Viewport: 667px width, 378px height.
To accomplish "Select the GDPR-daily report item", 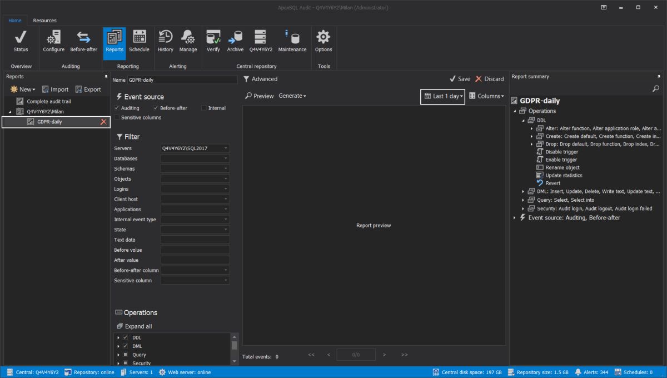I will [x=56, y=122].
